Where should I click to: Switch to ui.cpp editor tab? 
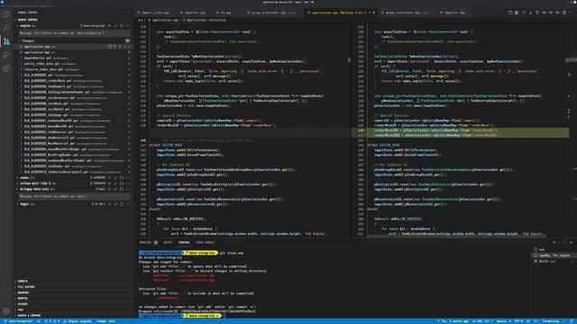click(x=225, y=13)
